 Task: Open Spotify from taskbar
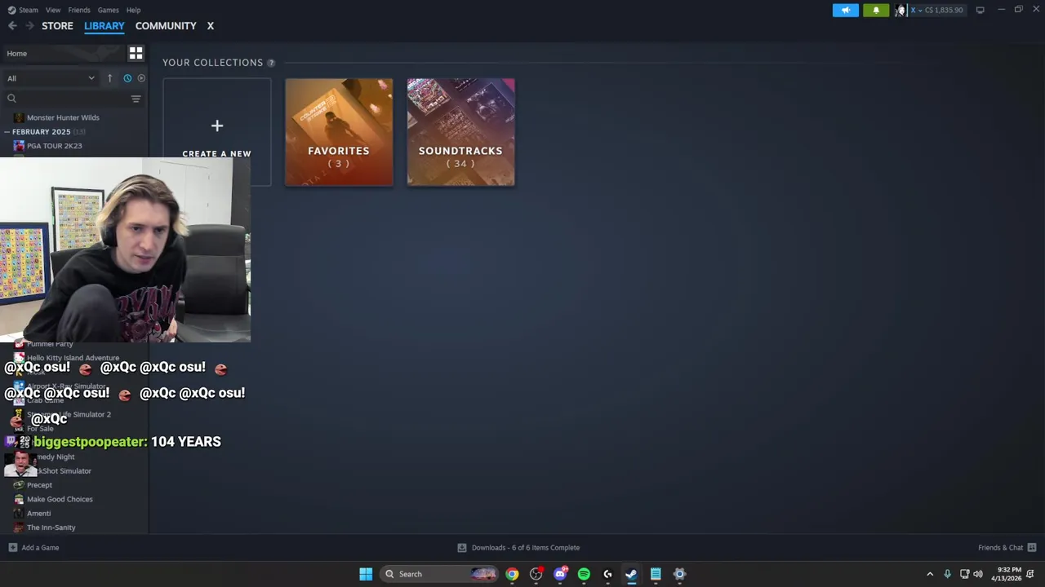[x=584, y=574]
